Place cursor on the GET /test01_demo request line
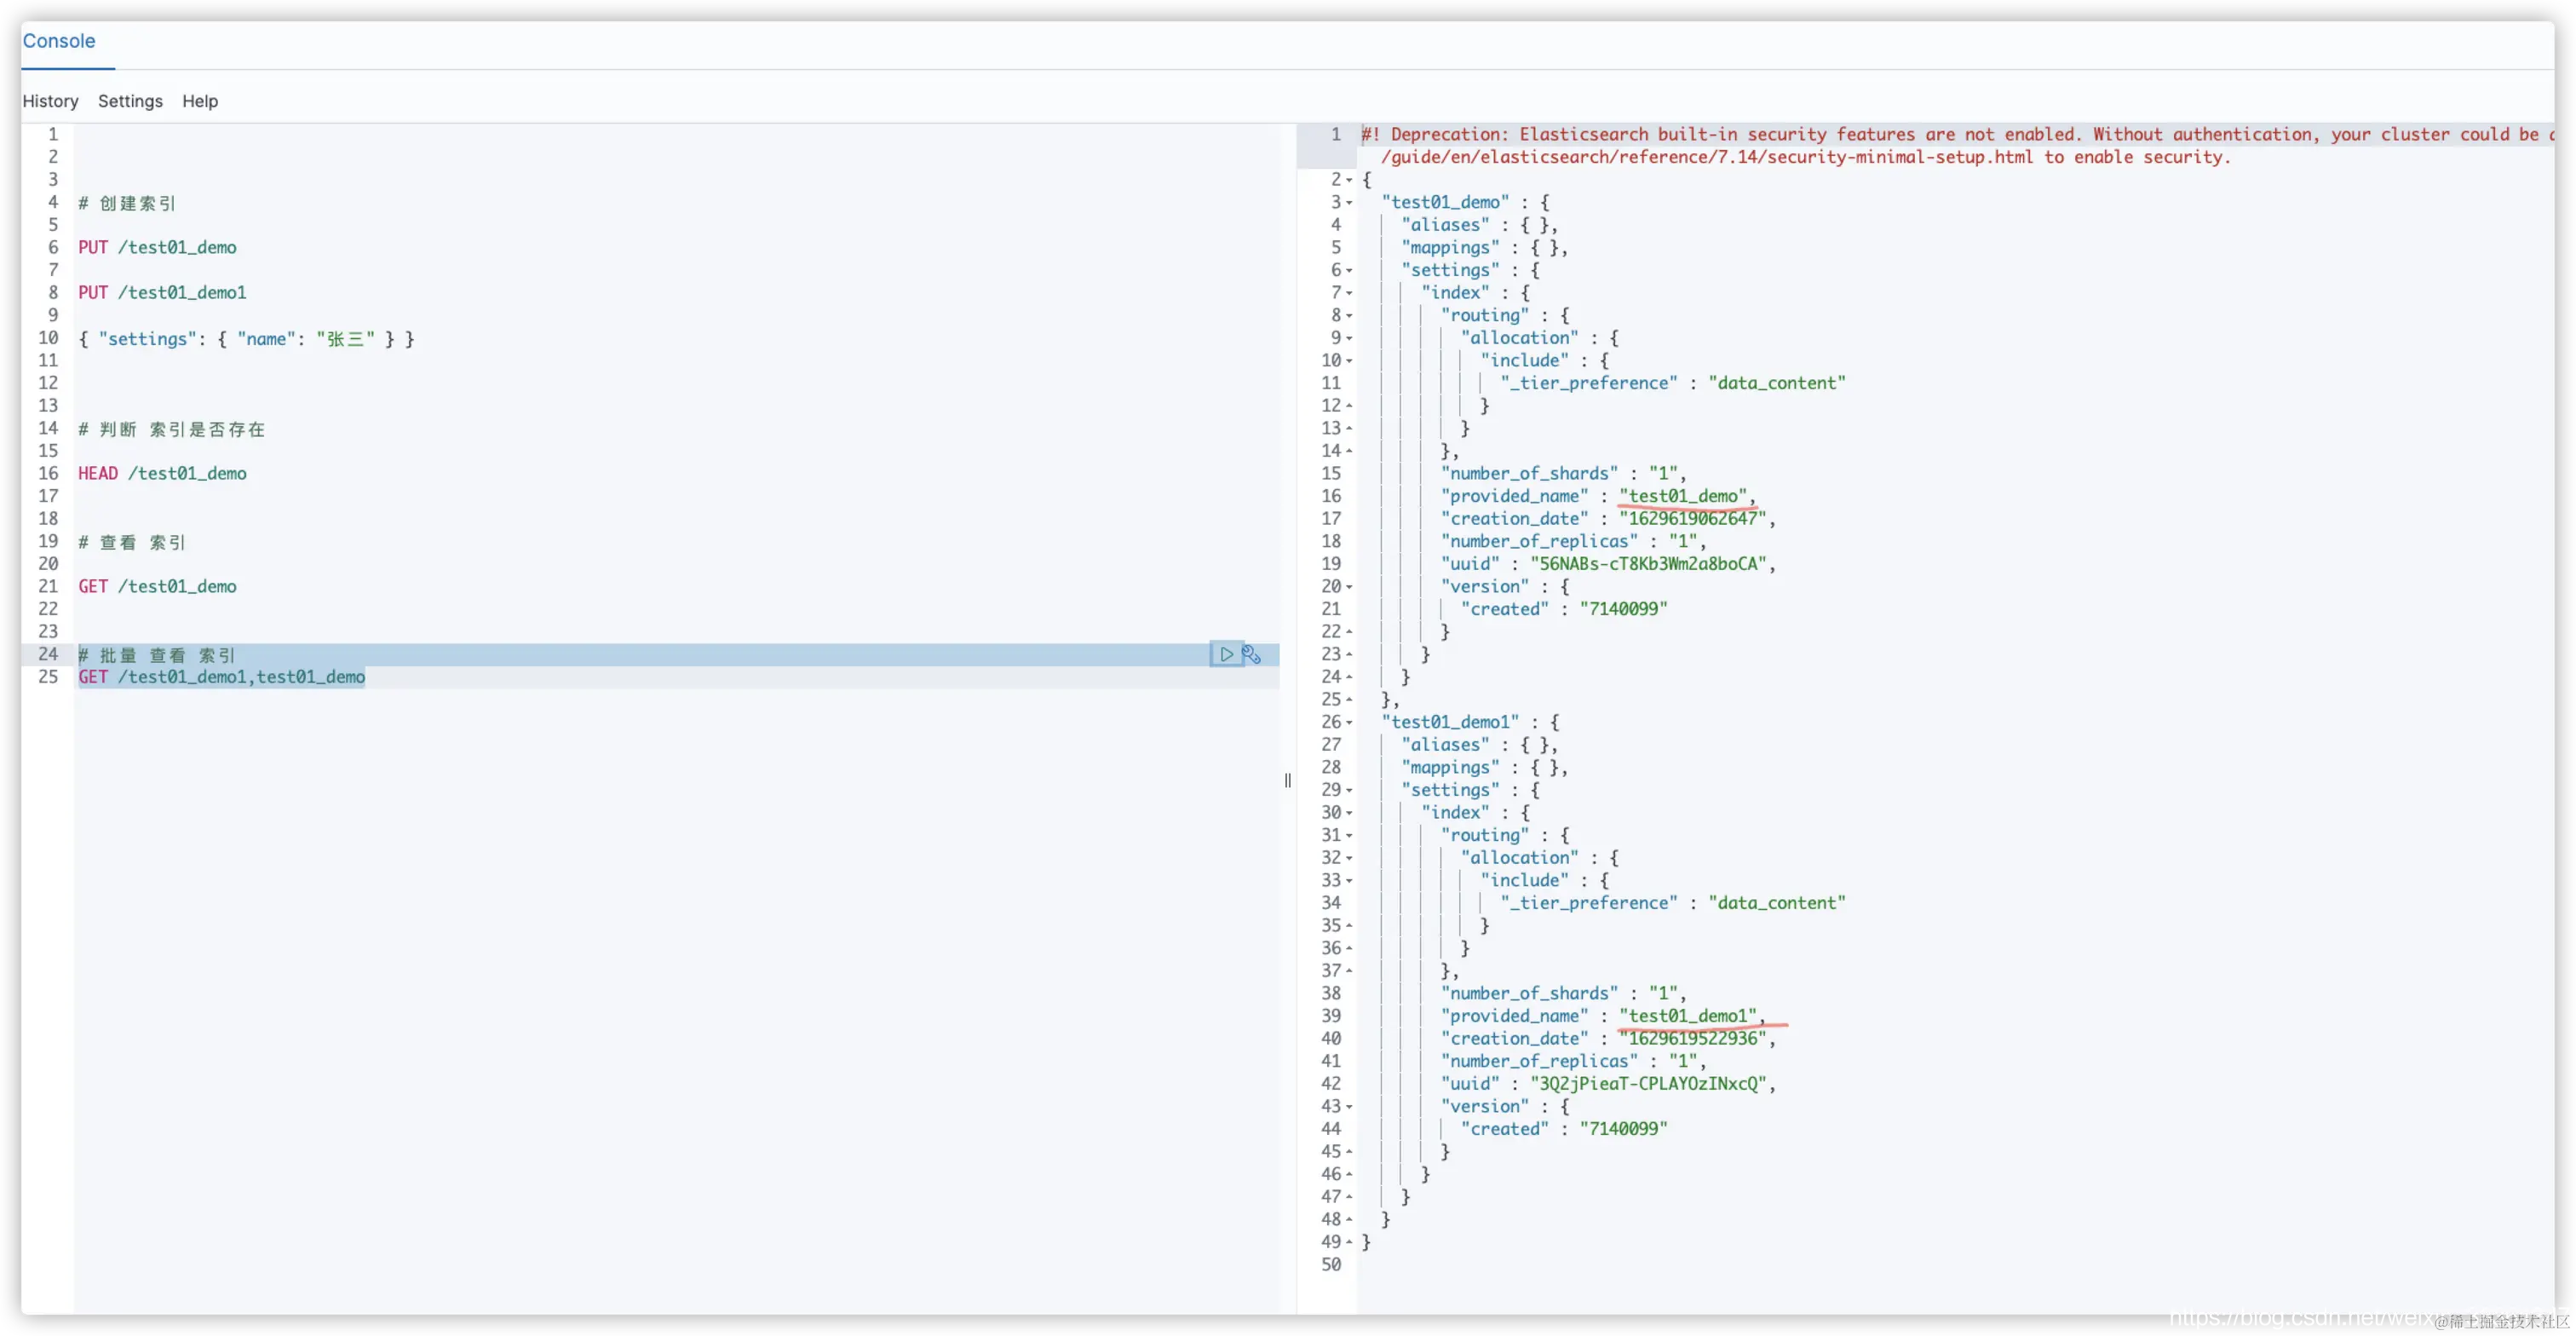Viewport: 2576px width, 1336px height. coord(158,587)
